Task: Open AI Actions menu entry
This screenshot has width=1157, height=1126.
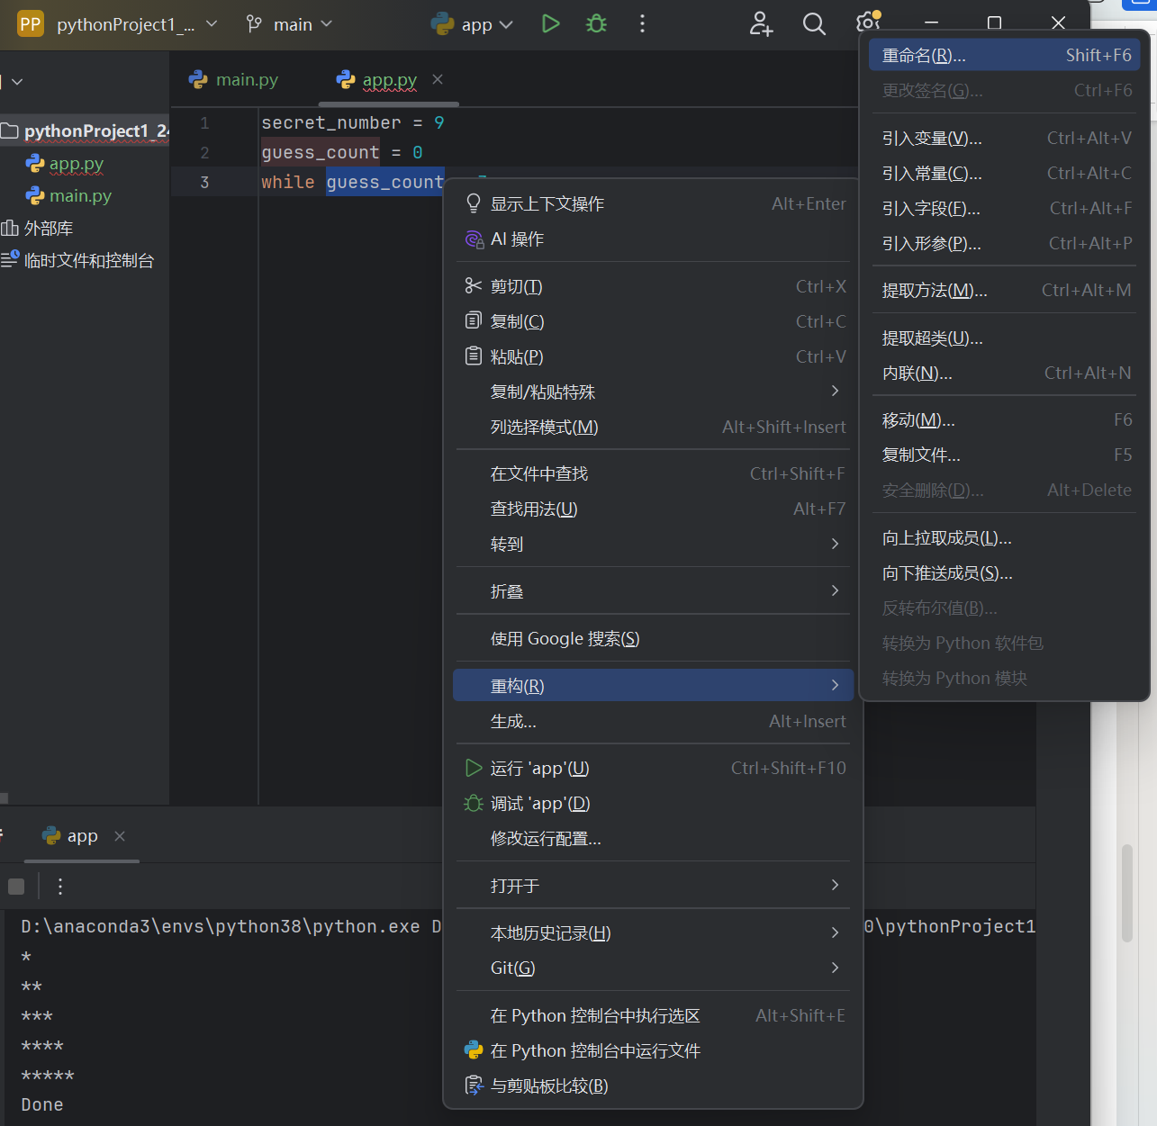Action: coord(655,239)
